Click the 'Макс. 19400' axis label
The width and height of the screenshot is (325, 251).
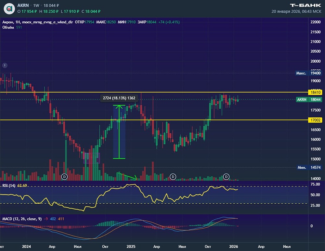(x=308, y=73)
